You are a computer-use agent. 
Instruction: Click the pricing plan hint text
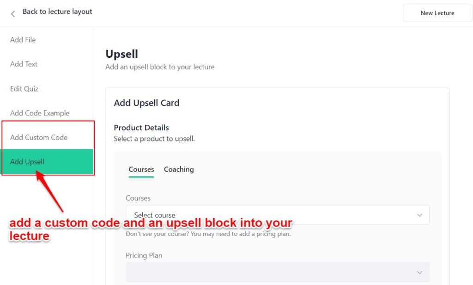coord(208,234)
